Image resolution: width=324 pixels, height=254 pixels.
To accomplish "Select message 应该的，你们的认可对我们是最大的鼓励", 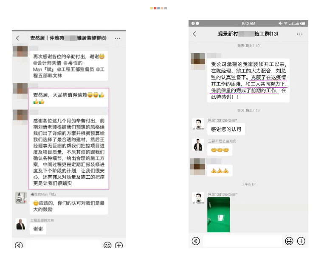I will click(x=69, y=206).
